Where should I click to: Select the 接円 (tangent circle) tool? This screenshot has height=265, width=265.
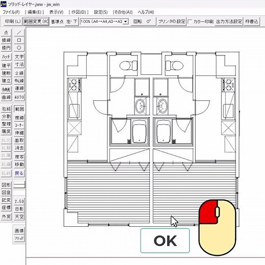click(x=6, y=48)
